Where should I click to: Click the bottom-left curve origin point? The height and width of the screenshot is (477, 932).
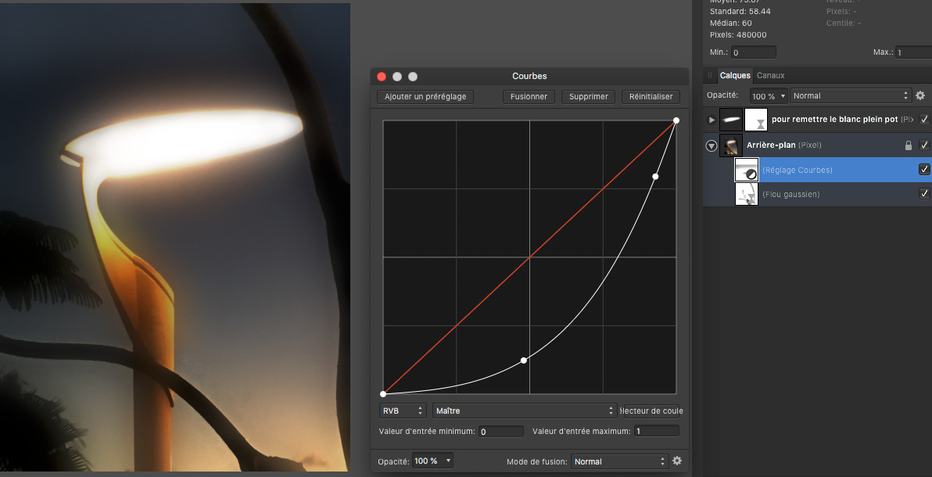point(383,394)
